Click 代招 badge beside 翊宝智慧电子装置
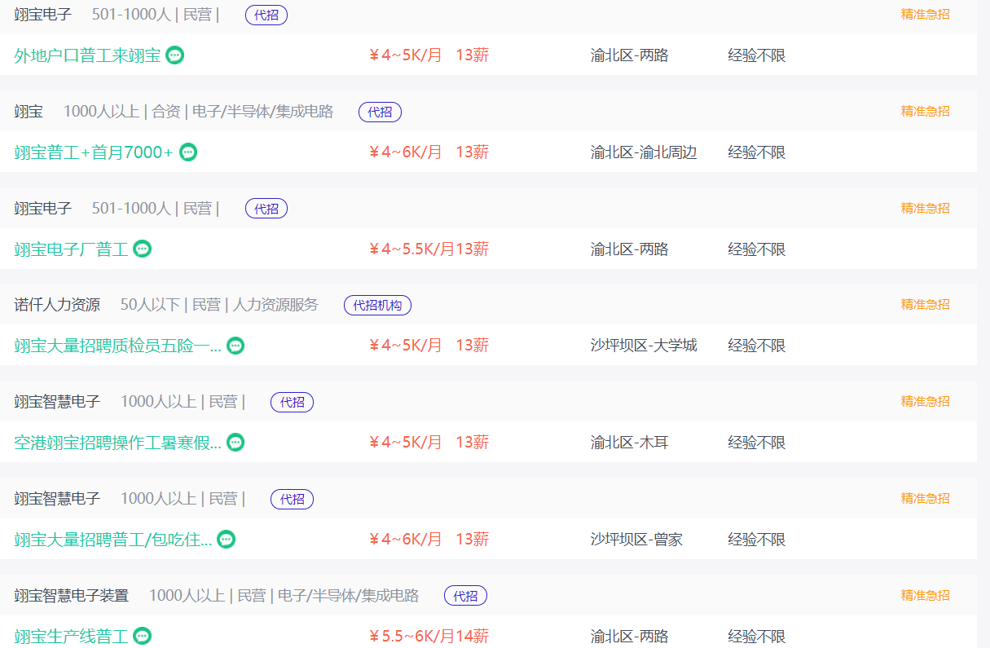 (x=465, y=596)
